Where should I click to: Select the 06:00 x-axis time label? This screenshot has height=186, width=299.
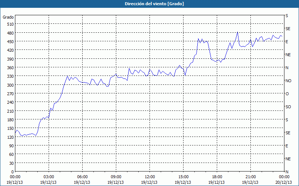[x=82, y=177]
